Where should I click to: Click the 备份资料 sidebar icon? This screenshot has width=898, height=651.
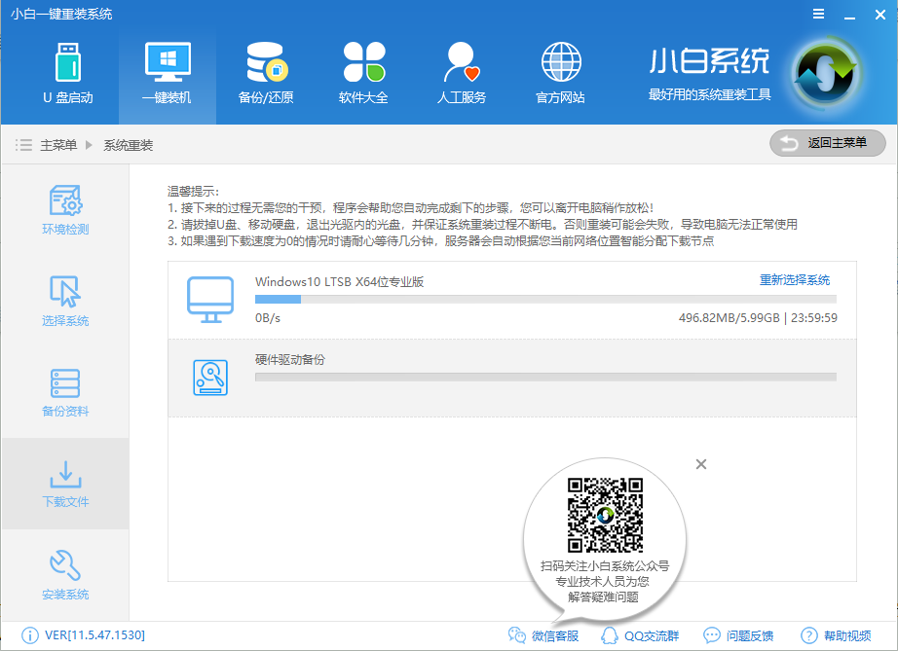click(64, 391)
